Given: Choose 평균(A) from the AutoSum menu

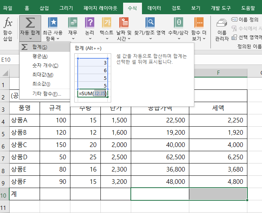Looking at the screenshot, I should [45, 56].
